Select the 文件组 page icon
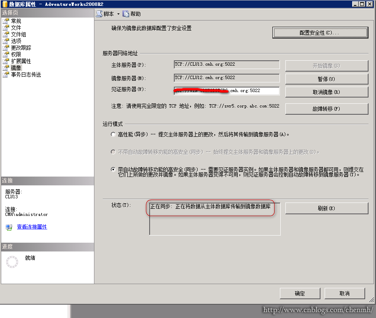The width and height of the screenshot is (376, 318). pos(6,34)
